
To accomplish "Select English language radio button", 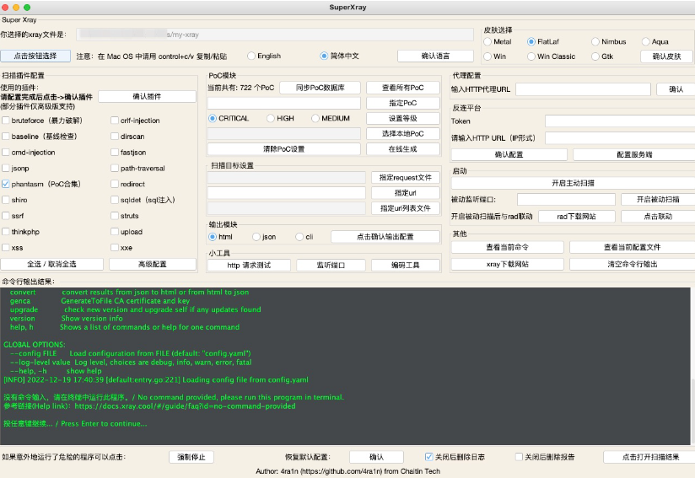I will click(x=251, y=56).
